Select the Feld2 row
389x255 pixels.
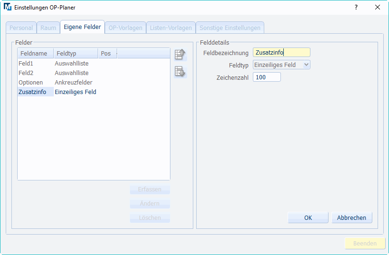point(94,73)
